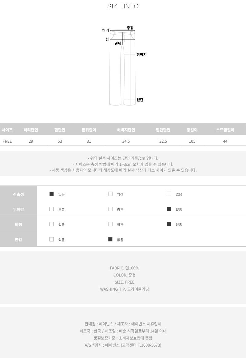Check the 약간 box for 신축성

tap(110, 194)
